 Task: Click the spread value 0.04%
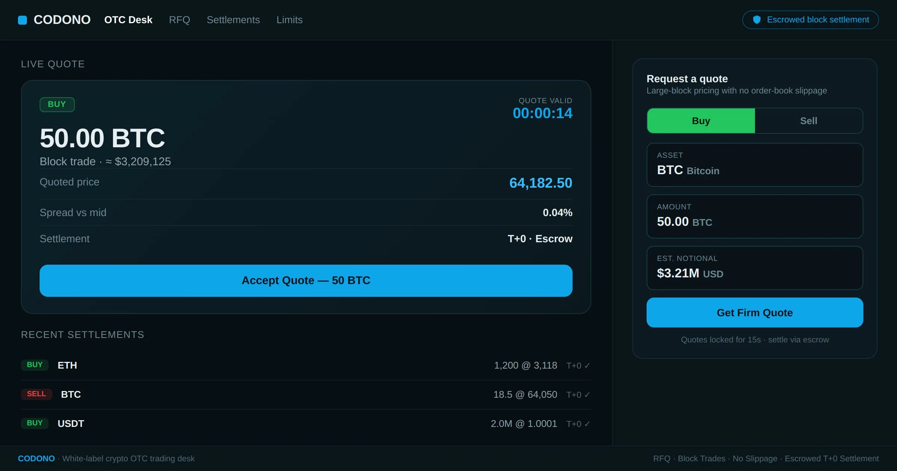point(557,213)
